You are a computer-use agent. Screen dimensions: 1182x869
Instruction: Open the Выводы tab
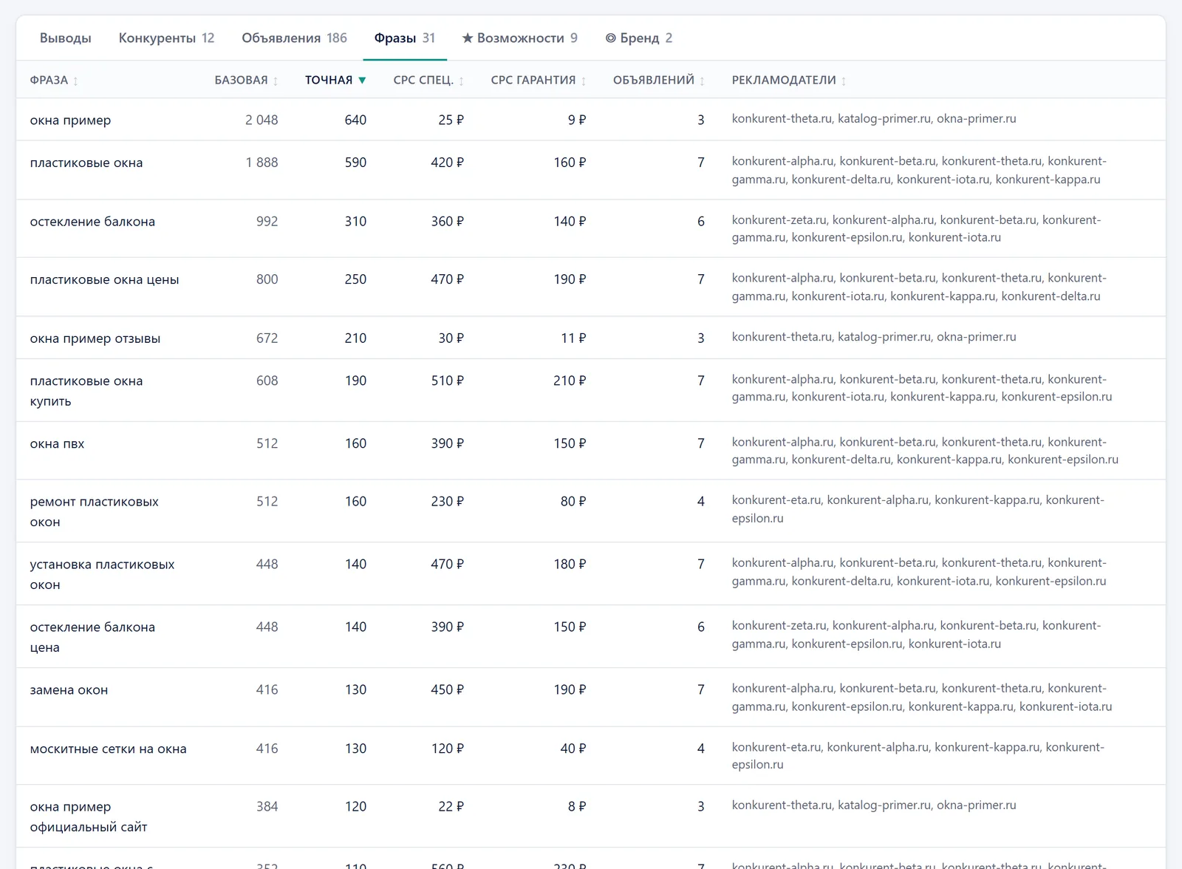coord(66,38)
